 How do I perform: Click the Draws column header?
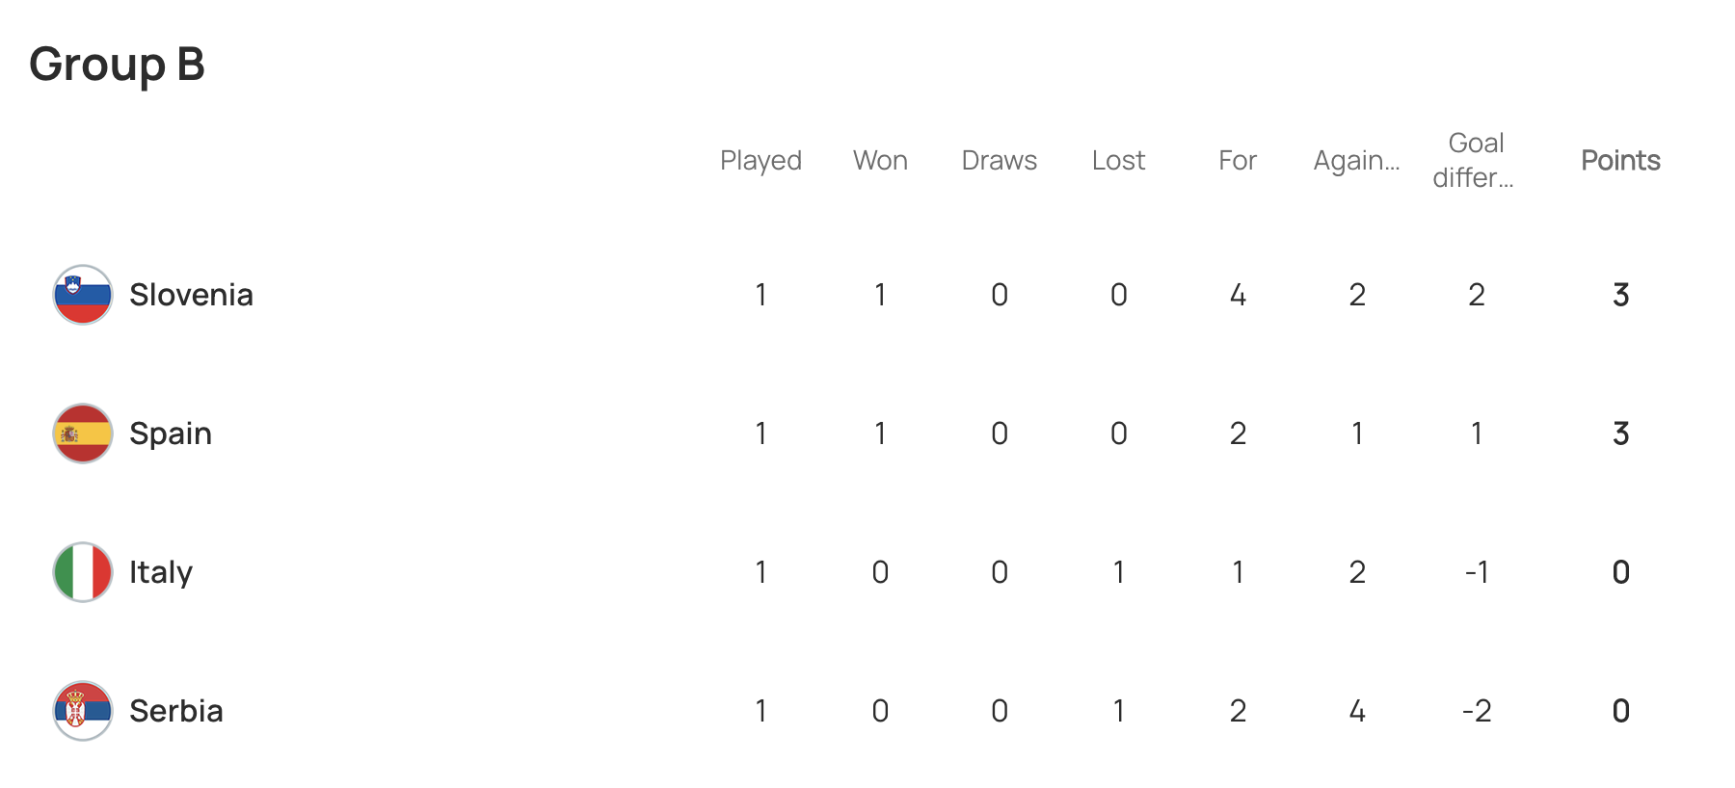pyautogui.click(x=1000, y=160)
